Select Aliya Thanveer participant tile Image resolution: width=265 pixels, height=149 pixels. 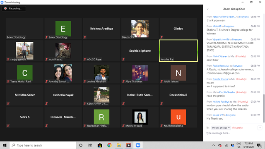(140, 73)
